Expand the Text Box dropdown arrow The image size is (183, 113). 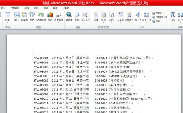click(120, 23)
